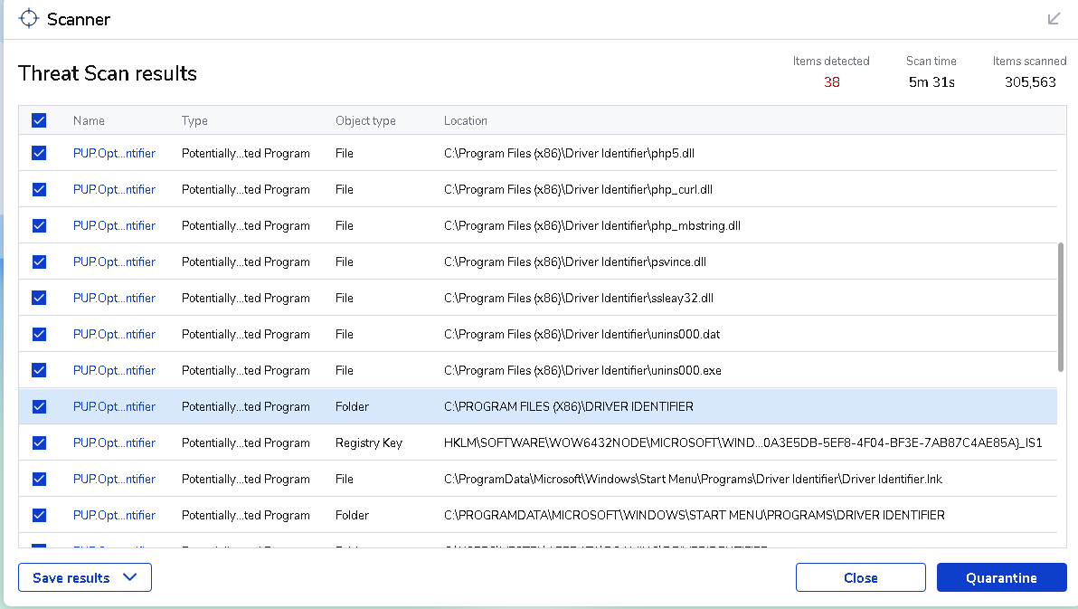Screen dimensions: 1078x609
Task: Sort by the Type column header
Action: click(194, 120)
